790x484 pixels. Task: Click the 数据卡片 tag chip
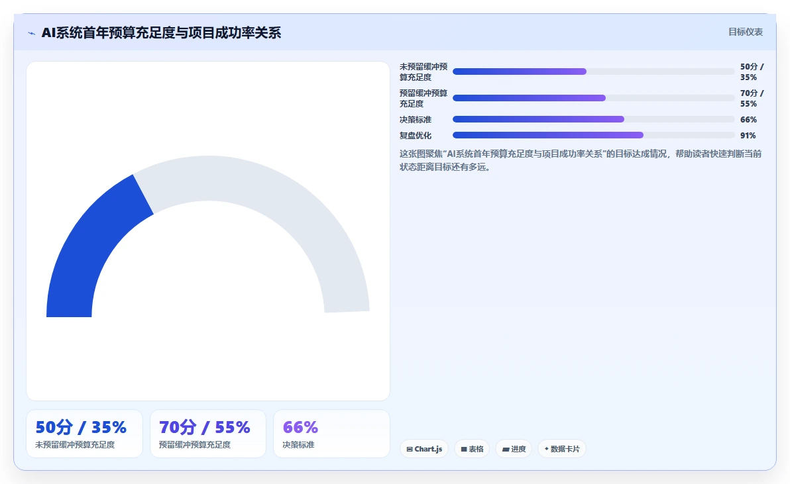click(562, 449)
